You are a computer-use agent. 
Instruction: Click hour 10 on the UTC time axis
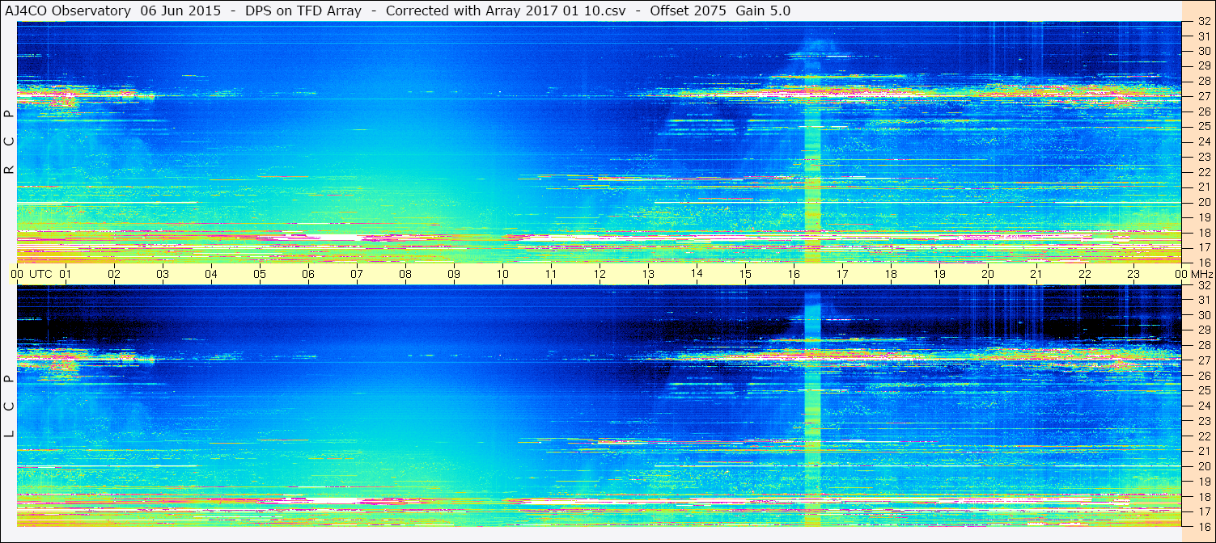[502, 274]
